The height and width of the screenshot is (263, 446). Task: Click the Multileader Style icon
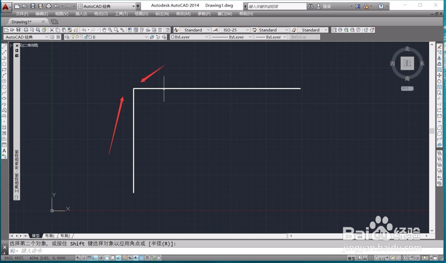pos(294,30)
